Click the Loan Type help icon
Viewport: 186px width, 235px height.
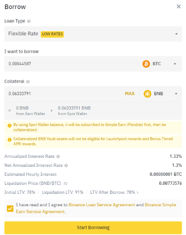(29, 21)
